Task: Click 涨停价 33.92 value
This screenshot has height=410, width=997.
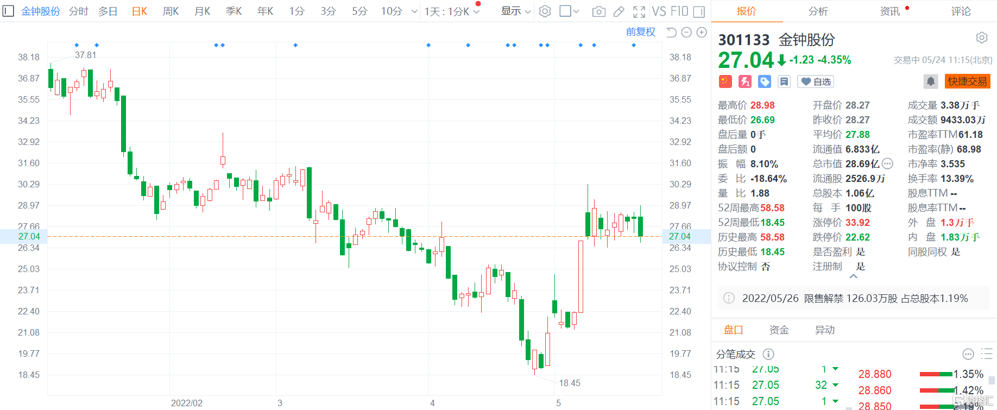Action: coord(857,223)
